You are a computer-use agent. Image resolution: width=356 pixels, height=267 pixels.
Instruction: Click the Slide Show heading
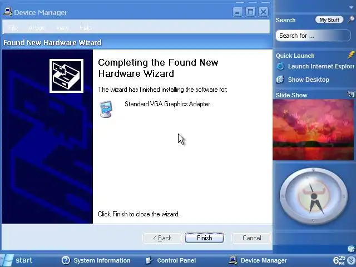click(291, 95)
